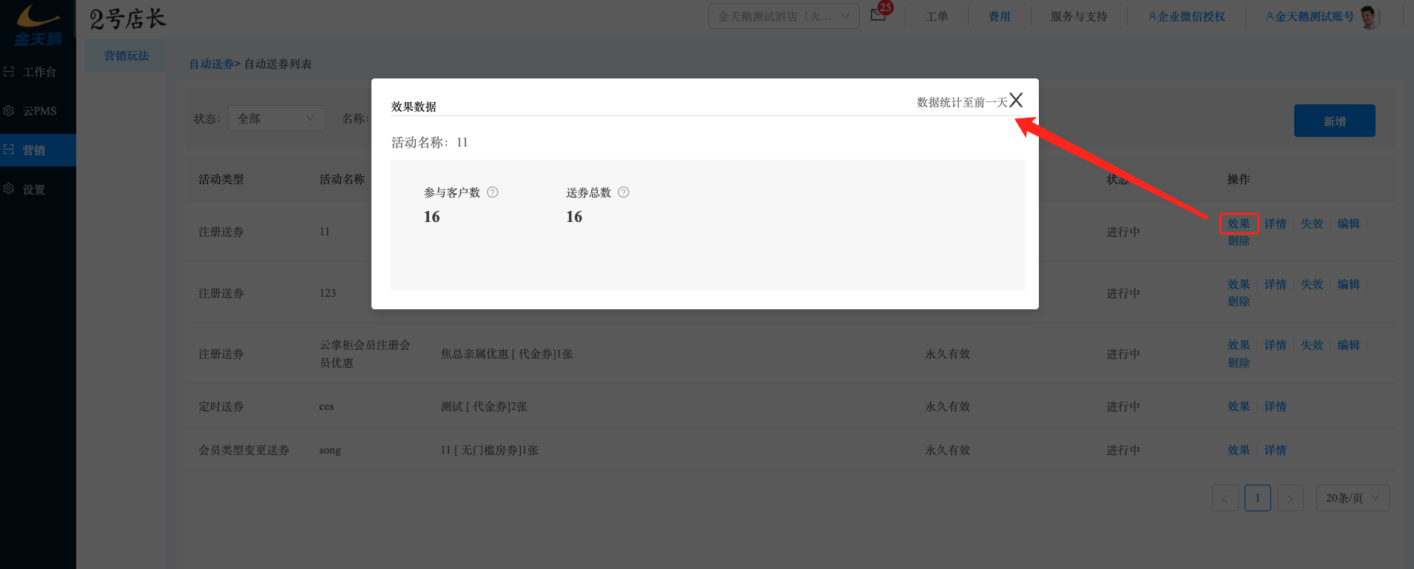Click the 金天鹅 logo in the sidebar
The height and width of the screenshot is (569, 1414).
tap(38, 25)
